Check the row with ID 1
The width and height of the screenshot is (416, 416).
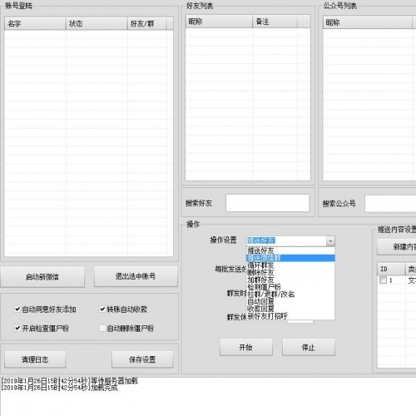point(383,280)
